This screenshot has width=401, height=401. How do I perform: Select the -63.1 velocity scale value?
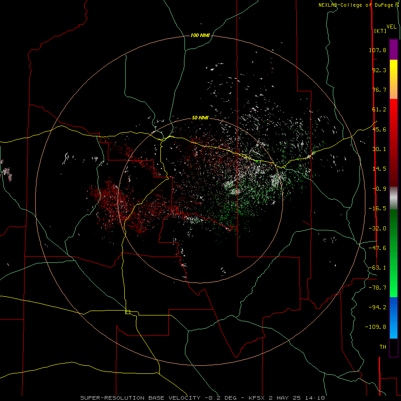click(377, 268)
